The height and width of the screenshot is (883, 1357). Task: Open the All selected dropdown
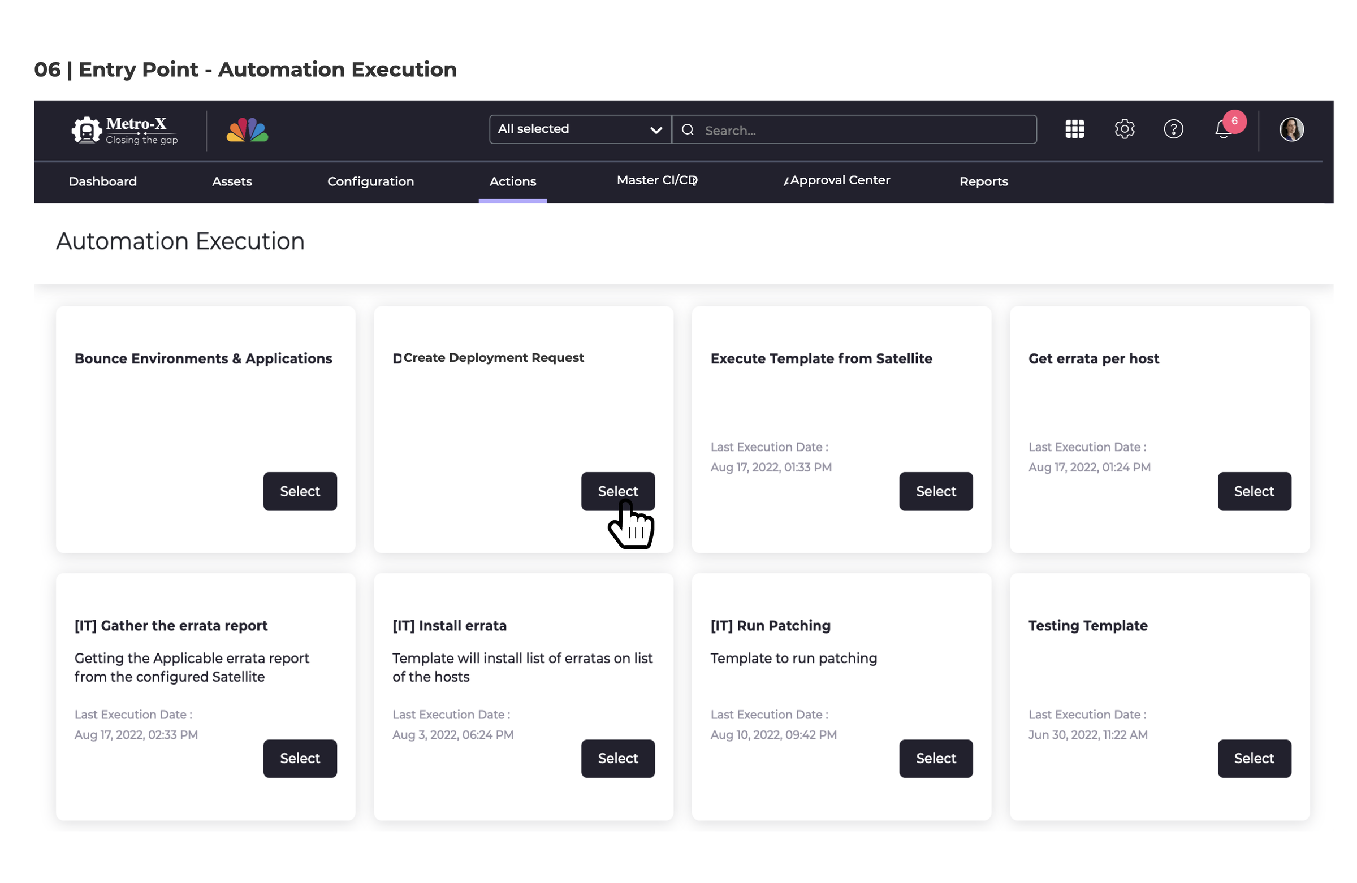point(578,129)
